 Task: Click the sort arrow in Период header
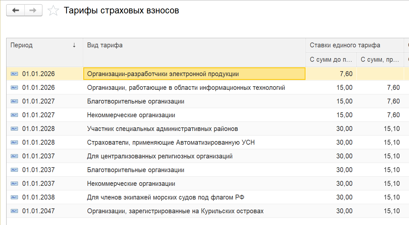pos(74,45)
